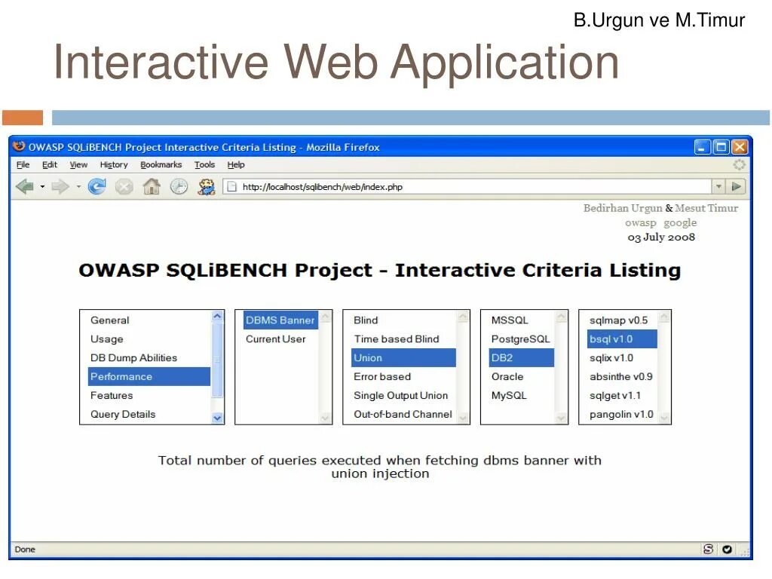Image resolution: width=772 pixels, height=579 pixels.
Task: Minimize the Firefox window
Action: (x=702, y=147)
